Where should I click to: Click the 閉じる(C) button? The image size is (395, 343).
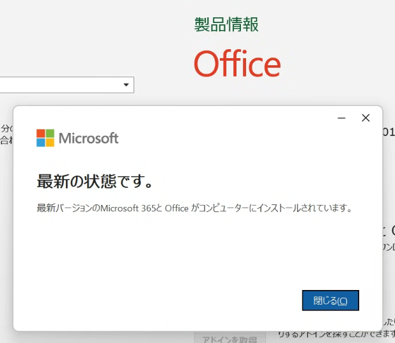coord(330,300)
